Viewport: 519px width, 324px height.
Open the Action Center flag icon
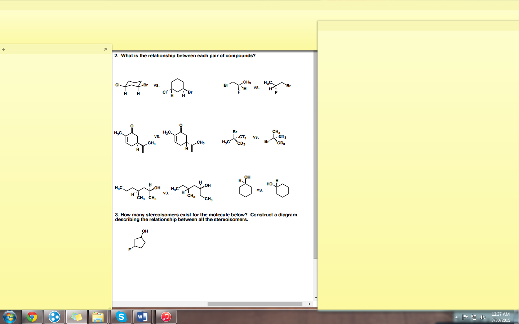point(465,317)
